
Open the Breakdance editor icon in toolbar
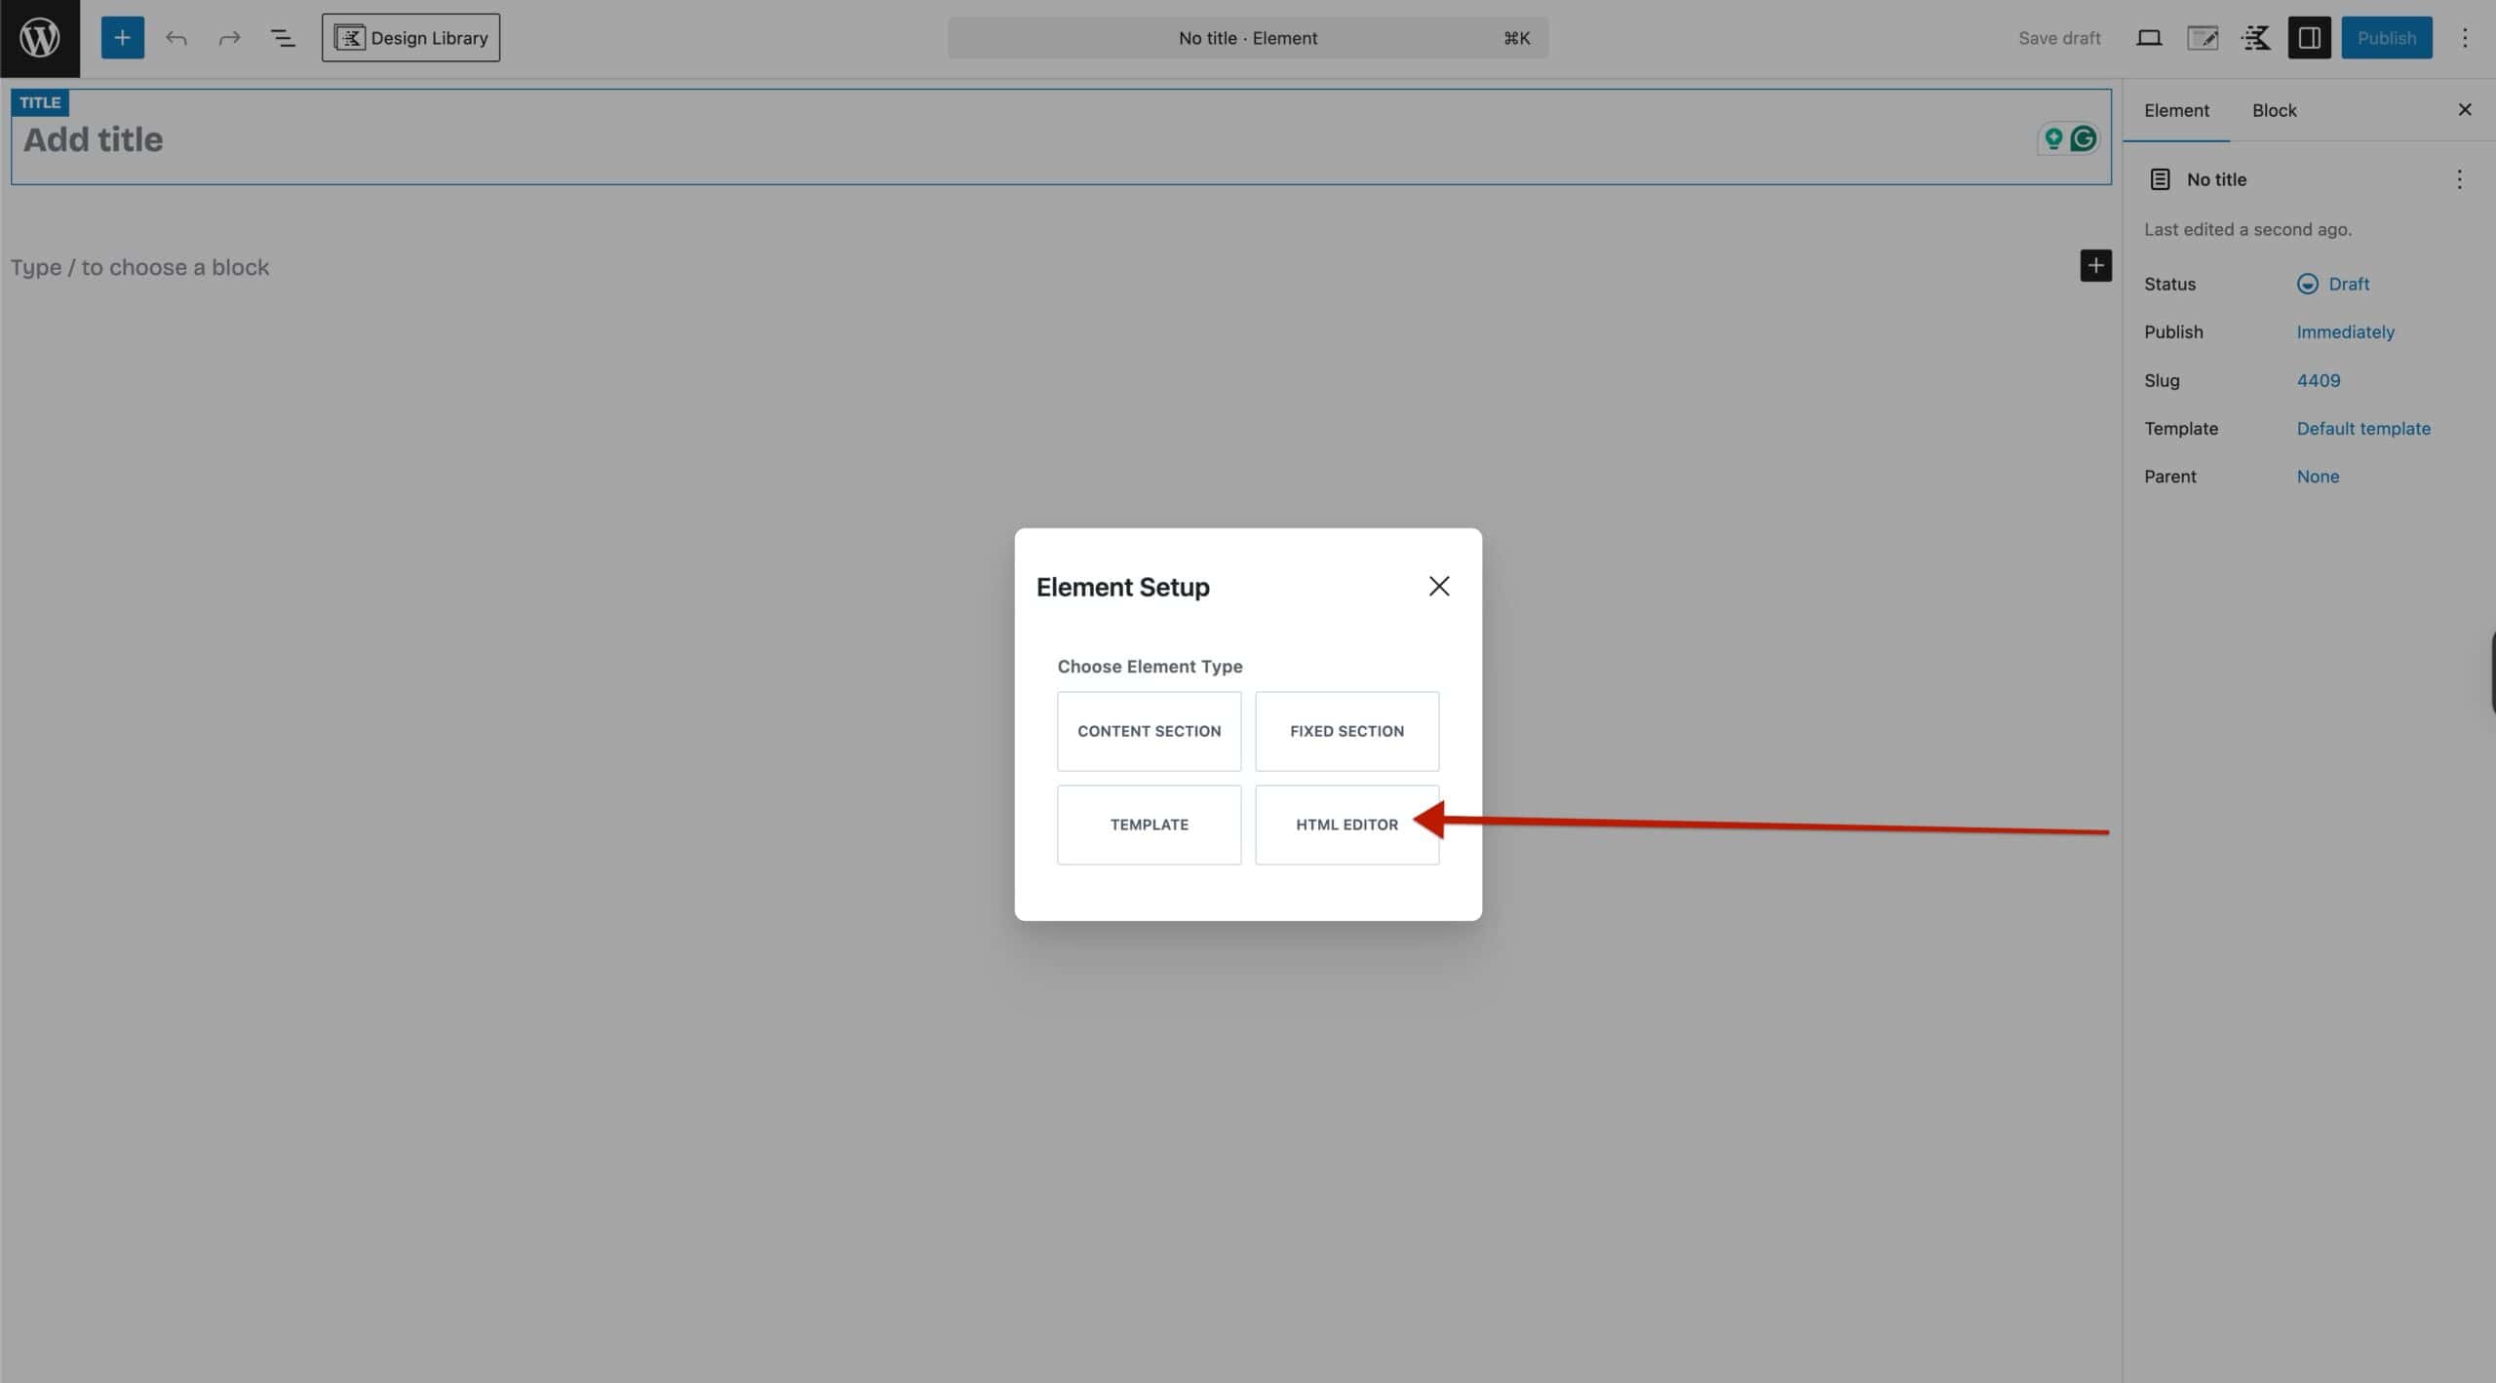(2256, 37)
